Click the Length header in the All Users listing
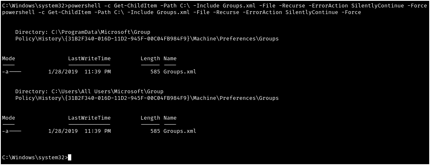The width and height of the screenshot is (430, 165). click(150, 118)
